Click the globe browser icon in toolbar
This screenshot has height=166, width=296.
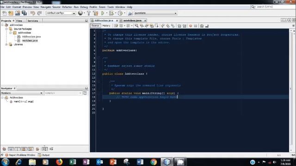pyautogui.click(x=80, y=13)
